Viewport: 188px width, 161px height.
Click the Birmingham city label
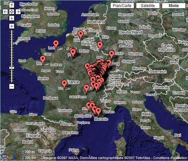click(31, 16)
